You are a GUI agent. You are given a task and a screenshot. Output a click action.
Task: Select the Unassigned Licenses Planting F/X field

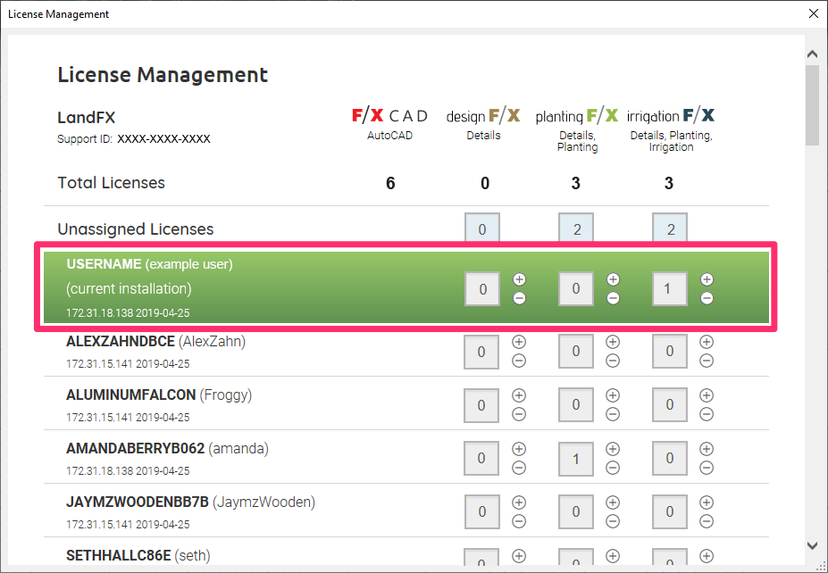(x=576, y=228)
